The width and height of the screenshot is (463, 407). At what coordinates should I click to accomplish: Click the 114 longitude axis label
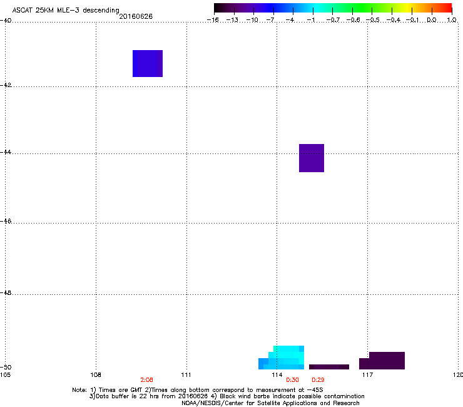coord(277,375)
